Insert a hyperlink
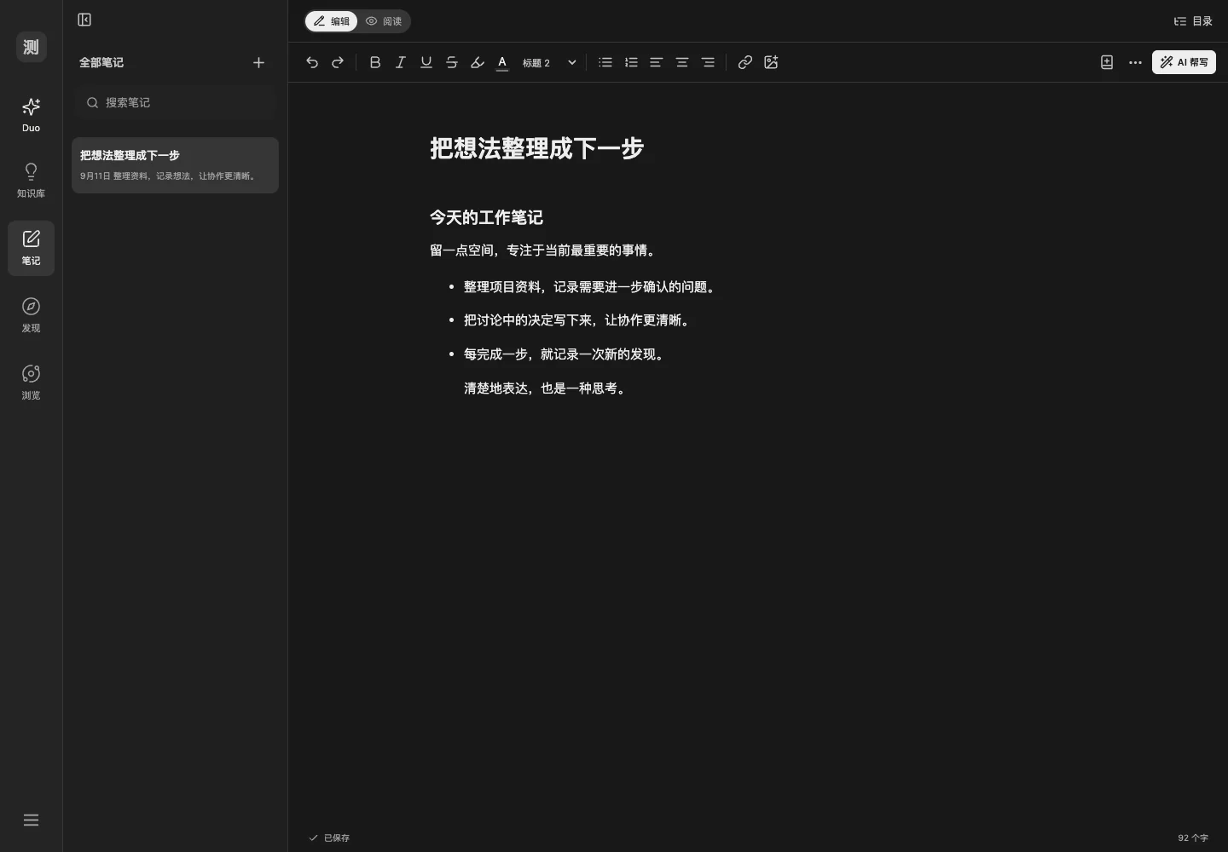This screenshot has width=1228, height=852. (x=745, y=62)
